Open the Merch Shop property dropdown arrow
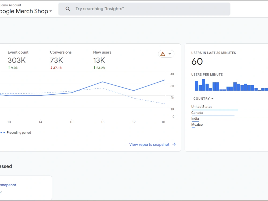Image resolution: width=268 pixels, height=201 pixels. 51,11
